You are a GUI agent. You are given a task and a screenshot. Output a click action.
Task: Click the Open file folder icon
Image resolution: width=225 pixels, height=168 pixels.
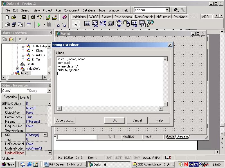[x=13, y=17]
